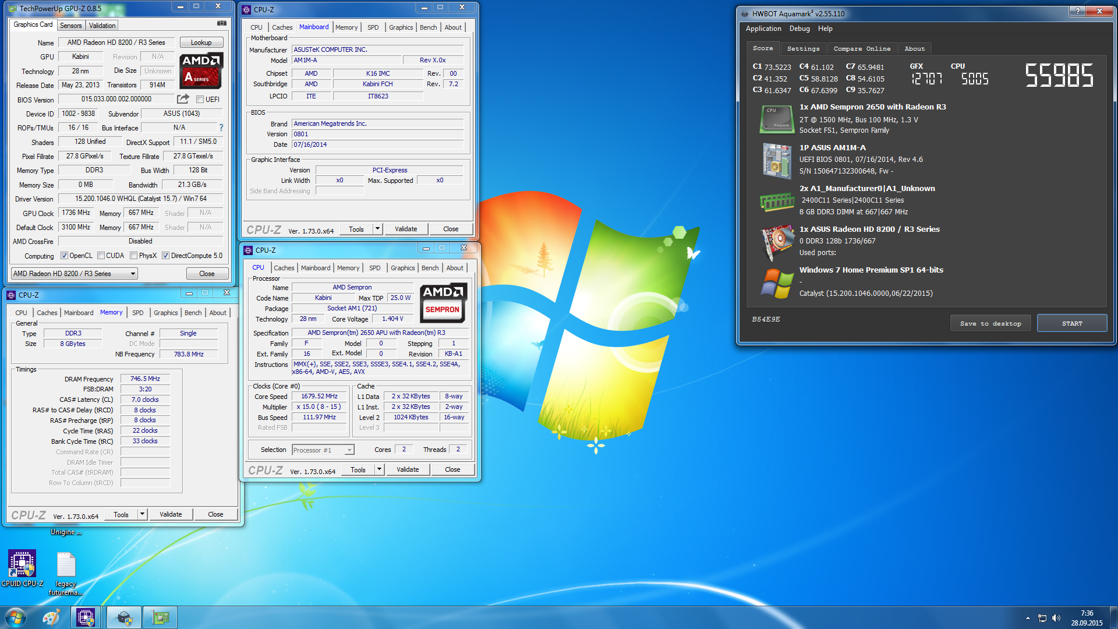The image size is (1118, 629).
Task: Toggle the OpenCL checkbox
Action: click(64, 256)
